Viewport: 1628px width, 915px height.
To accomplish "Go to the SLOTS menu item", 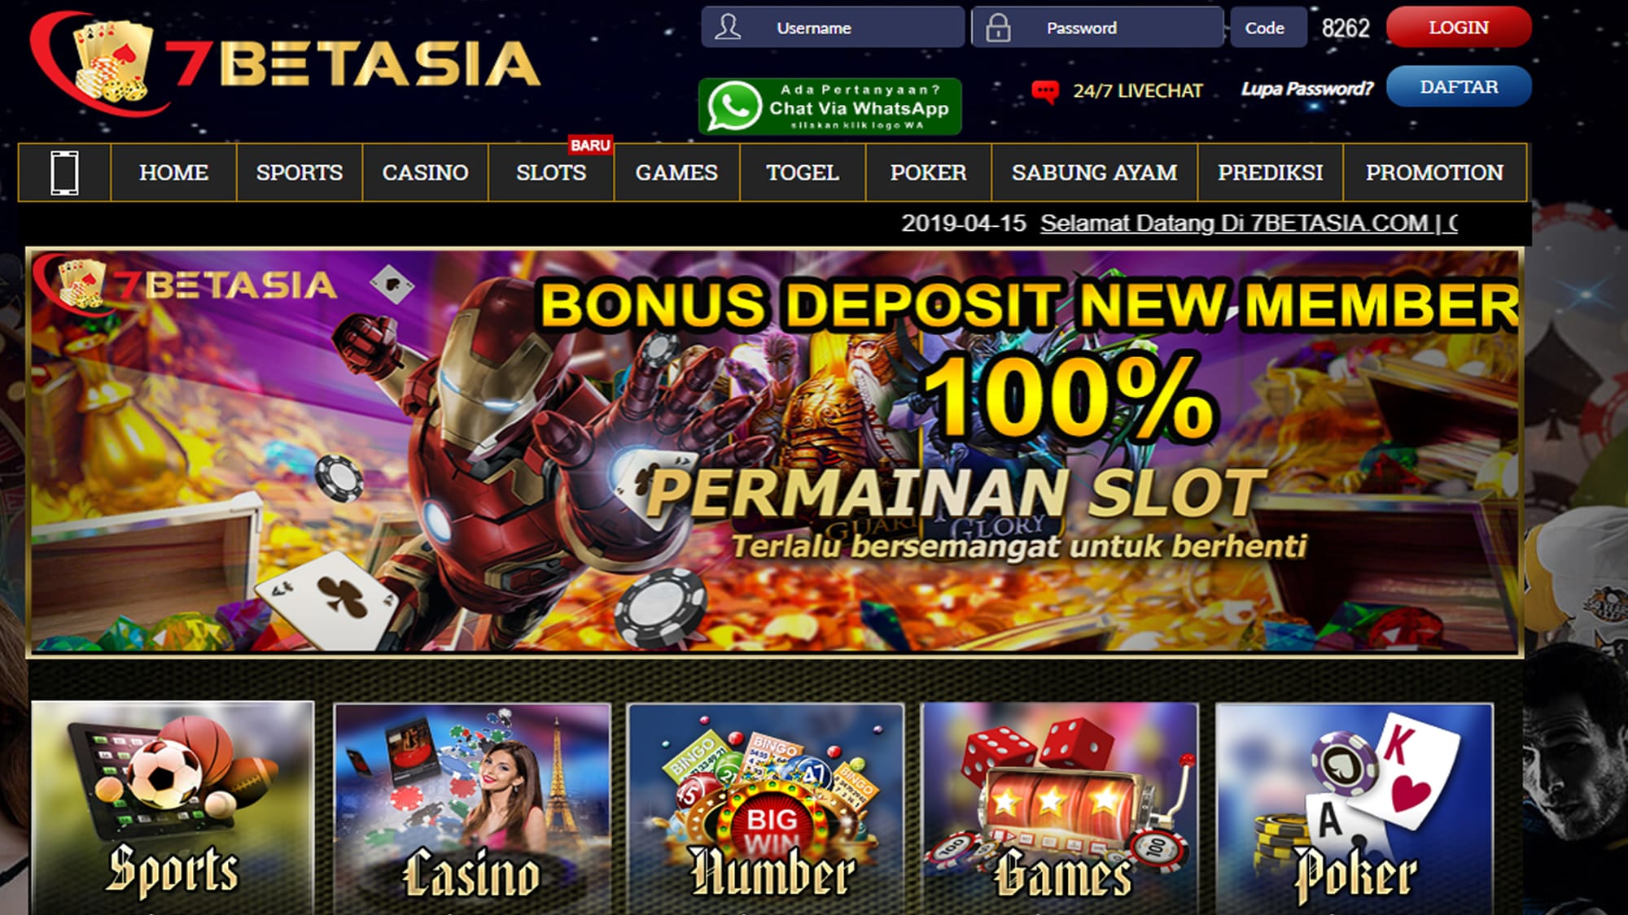I will (x=551, y=172).
